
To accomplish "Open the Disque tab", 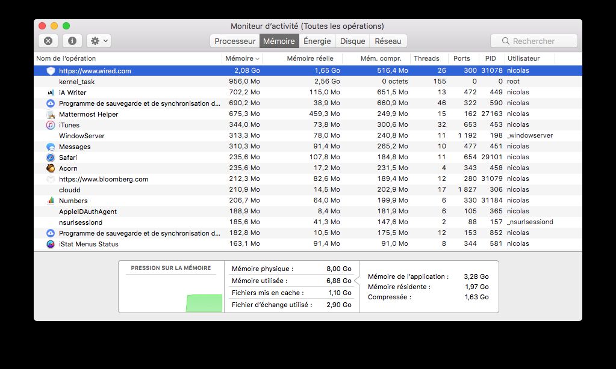I will [352, 41].
